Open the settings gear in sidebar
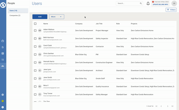This screenshot has height=110, width=179. click(x=3, y=95)
